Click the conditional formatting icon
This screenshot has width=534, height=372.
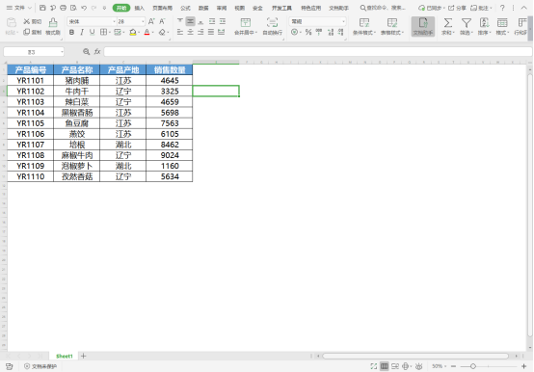364,23
